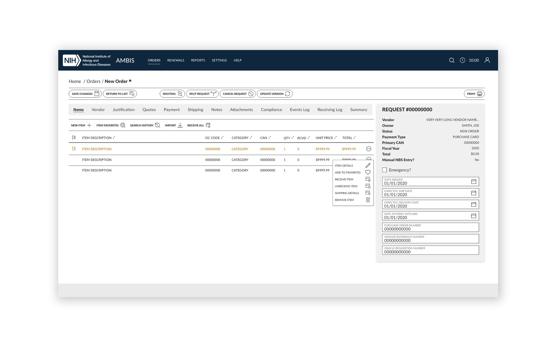Check the Emergency? checkbox
The width and height of the screenshot is (556, 347).
coord(385,170)
